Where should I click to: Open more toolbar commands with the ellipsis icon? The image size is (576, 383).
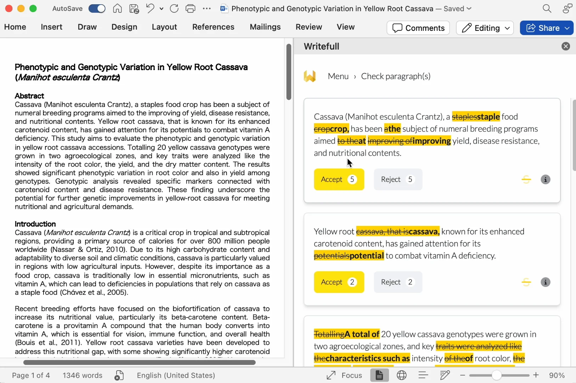point(207,8)
